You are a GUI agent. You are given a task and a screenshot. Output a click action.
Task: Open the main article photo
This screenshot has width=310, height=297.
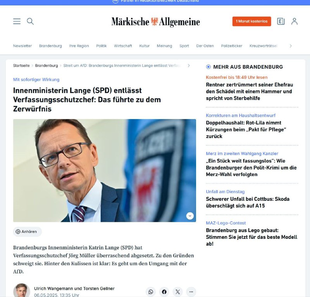105,170
